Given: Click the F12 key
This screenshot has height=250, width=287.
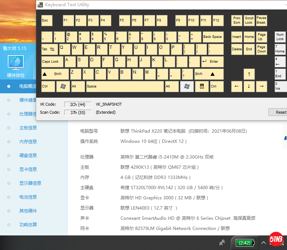Looking at the screenshot, I should click(218, 20).
